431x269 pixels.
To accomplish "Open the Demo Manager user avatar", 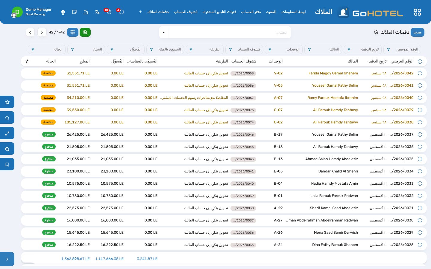I will pyautogui.click(x=17, y=12).
